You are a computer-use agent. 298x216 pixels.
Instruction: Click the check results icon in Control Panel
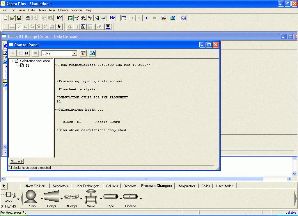tap(92, 53)
